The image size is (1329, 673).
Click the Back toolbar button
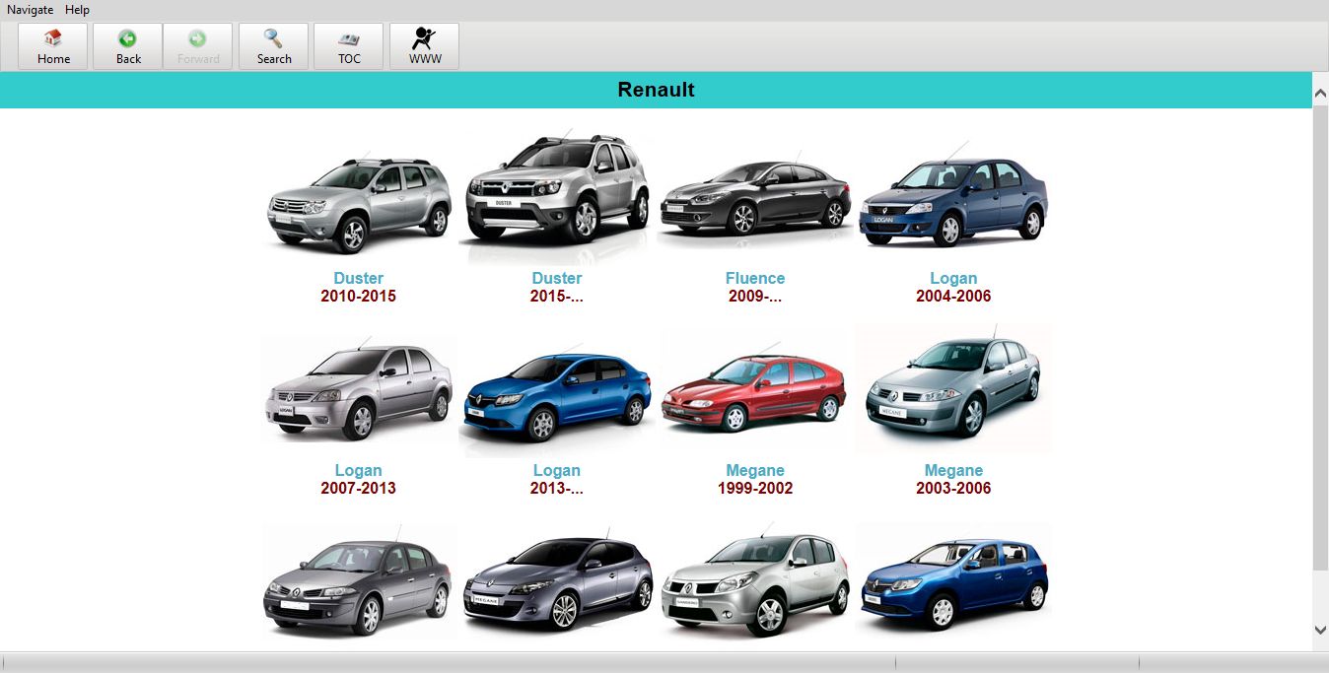tap(128, 46)
